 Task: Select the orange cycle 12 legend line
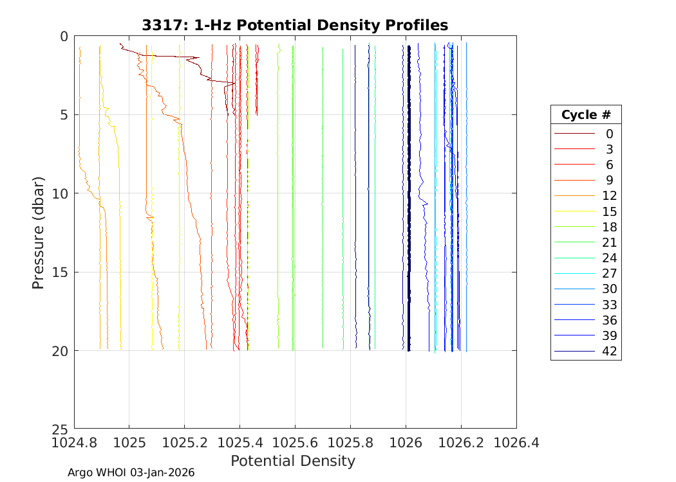point(575,196)
